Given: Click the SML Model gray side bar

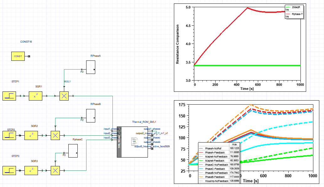Looking at the screenshot, I should coord(119,142).
